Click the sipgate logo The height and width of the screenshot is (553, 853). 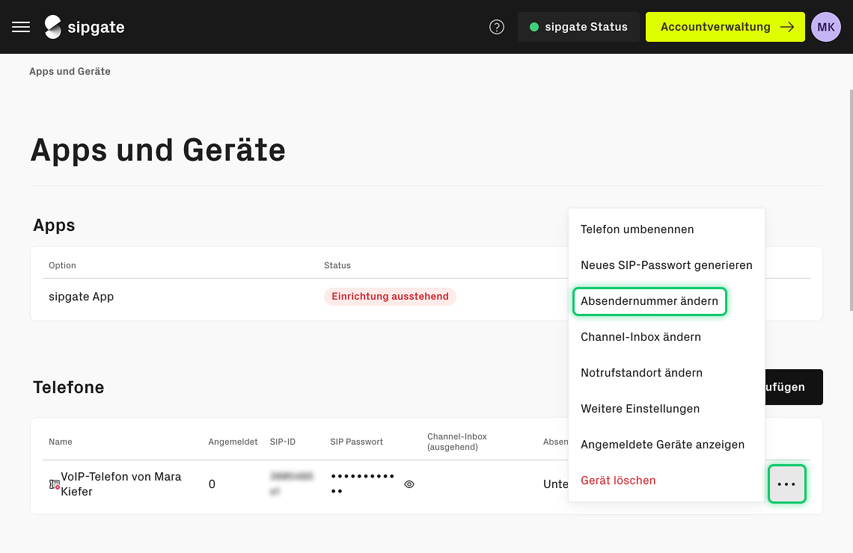(85, 27)
